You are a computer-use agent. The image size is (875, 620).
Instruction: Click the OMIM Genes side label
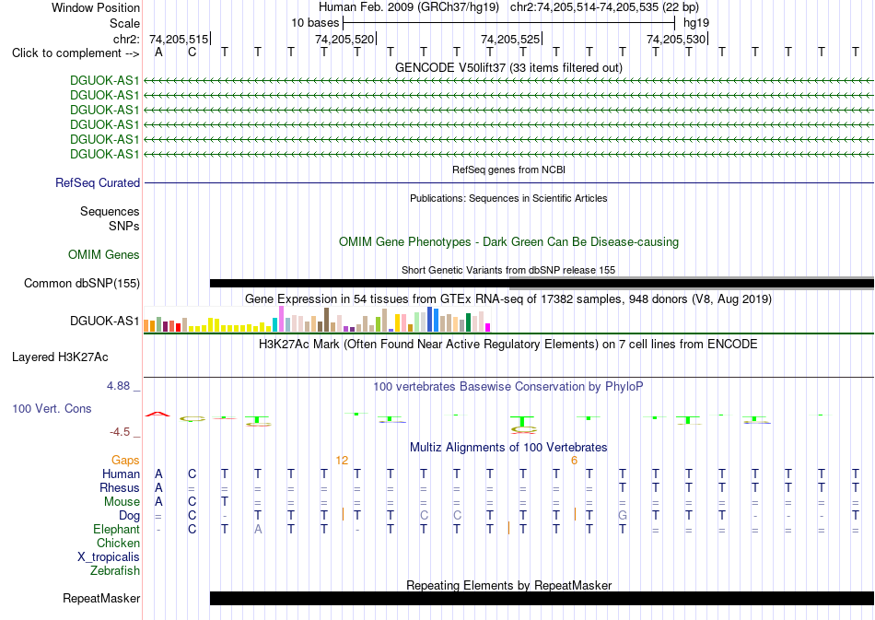[x=104, y=255]
